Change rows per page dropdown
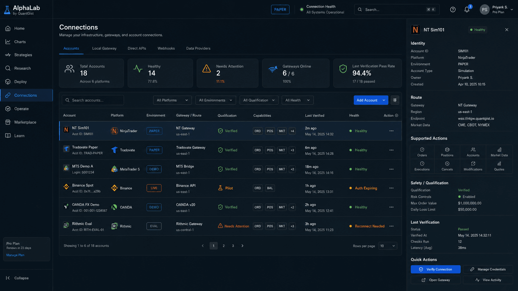 coord(388,246)
